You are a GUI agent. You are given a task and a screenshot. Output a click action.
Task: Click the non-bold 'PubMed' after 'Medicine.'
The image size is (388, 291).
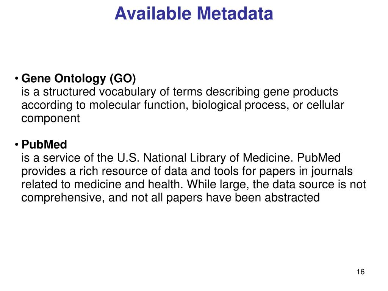tap(319, 158)
